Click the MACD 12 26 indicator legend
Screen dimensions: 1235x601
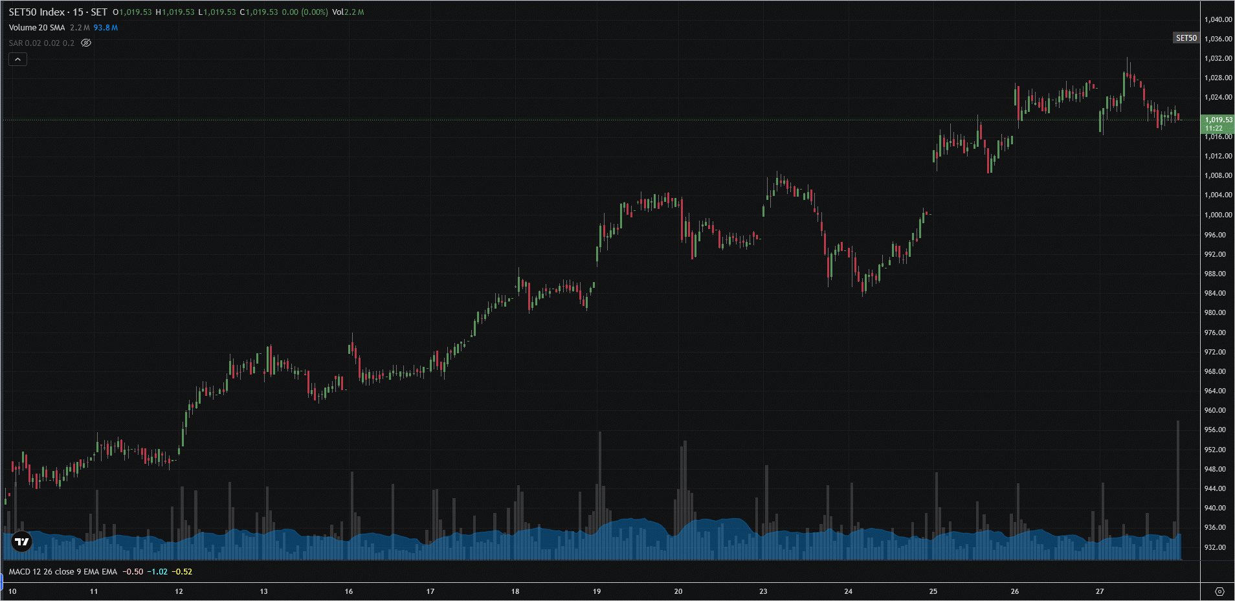click(63, 572)
